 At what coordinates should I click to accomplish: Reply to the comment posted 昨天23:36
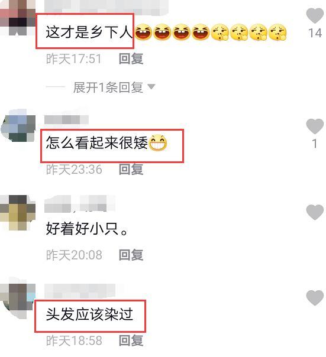131,170
